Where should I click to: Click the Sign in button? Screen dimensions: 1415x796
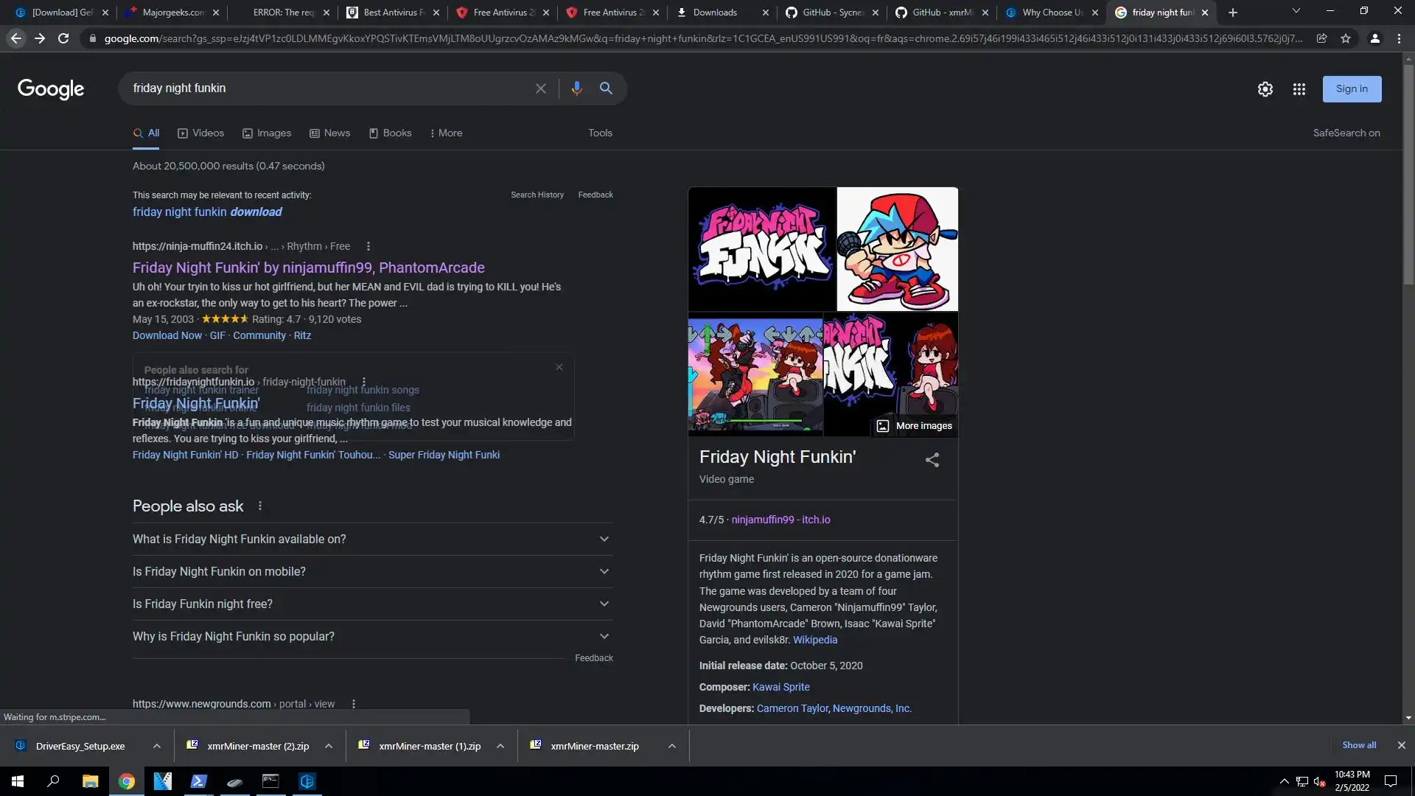click(1351, 89)
